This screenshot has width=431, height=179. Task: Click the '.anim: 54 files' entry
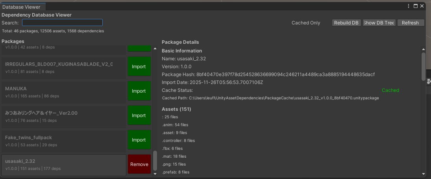pos(175,125)
